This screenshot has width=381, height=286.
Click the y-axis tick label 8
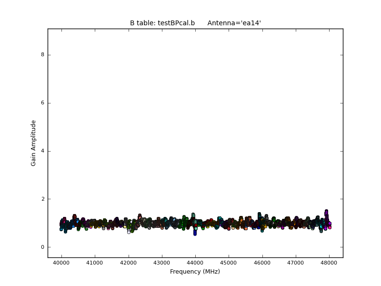click(x=42, y=55)
